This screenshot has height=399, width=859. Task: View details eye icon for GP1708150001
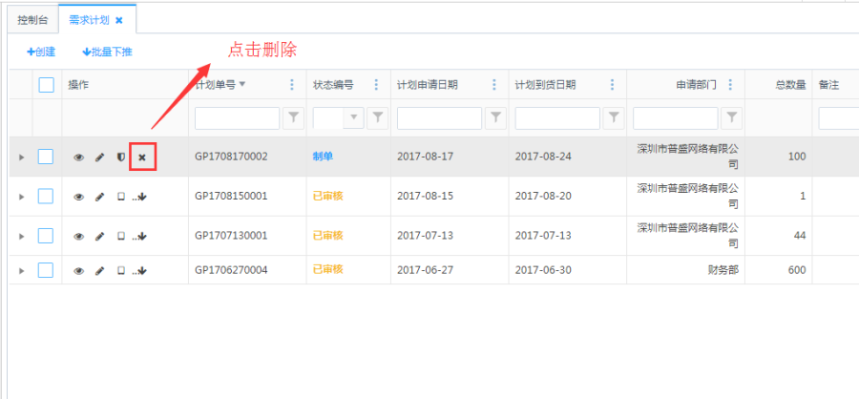point(79,197)
